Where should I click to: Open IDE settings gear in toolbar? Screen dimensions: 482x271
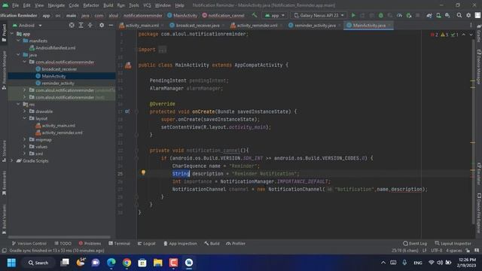point(468,15)
